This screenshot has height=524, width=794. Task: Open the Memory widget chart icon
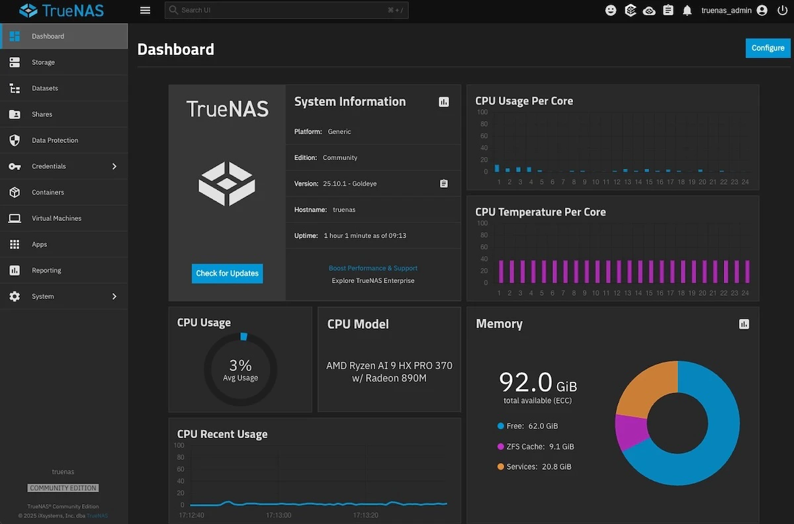tap(744, 324)
